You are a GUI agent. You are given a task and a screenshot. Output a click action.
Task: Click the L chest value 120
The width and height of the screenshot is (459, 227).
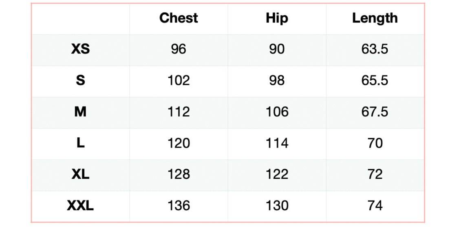coord(179,143)
